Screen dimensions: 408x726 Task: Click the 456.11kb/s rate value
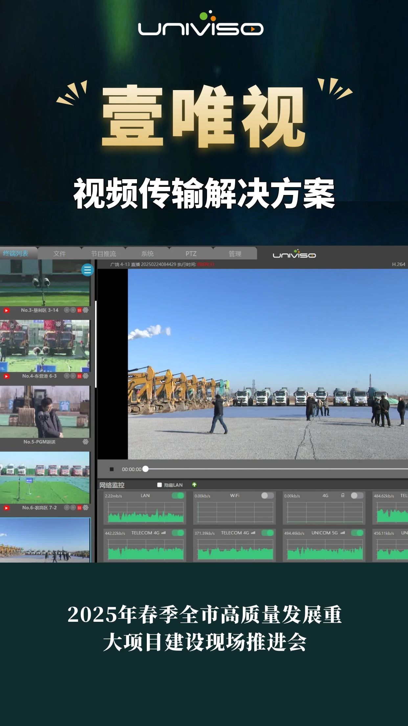click(x=384, y=533)
